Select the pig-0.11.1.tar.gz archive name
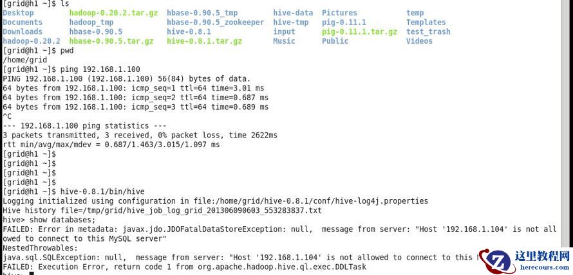 click(x=359, y=31)
